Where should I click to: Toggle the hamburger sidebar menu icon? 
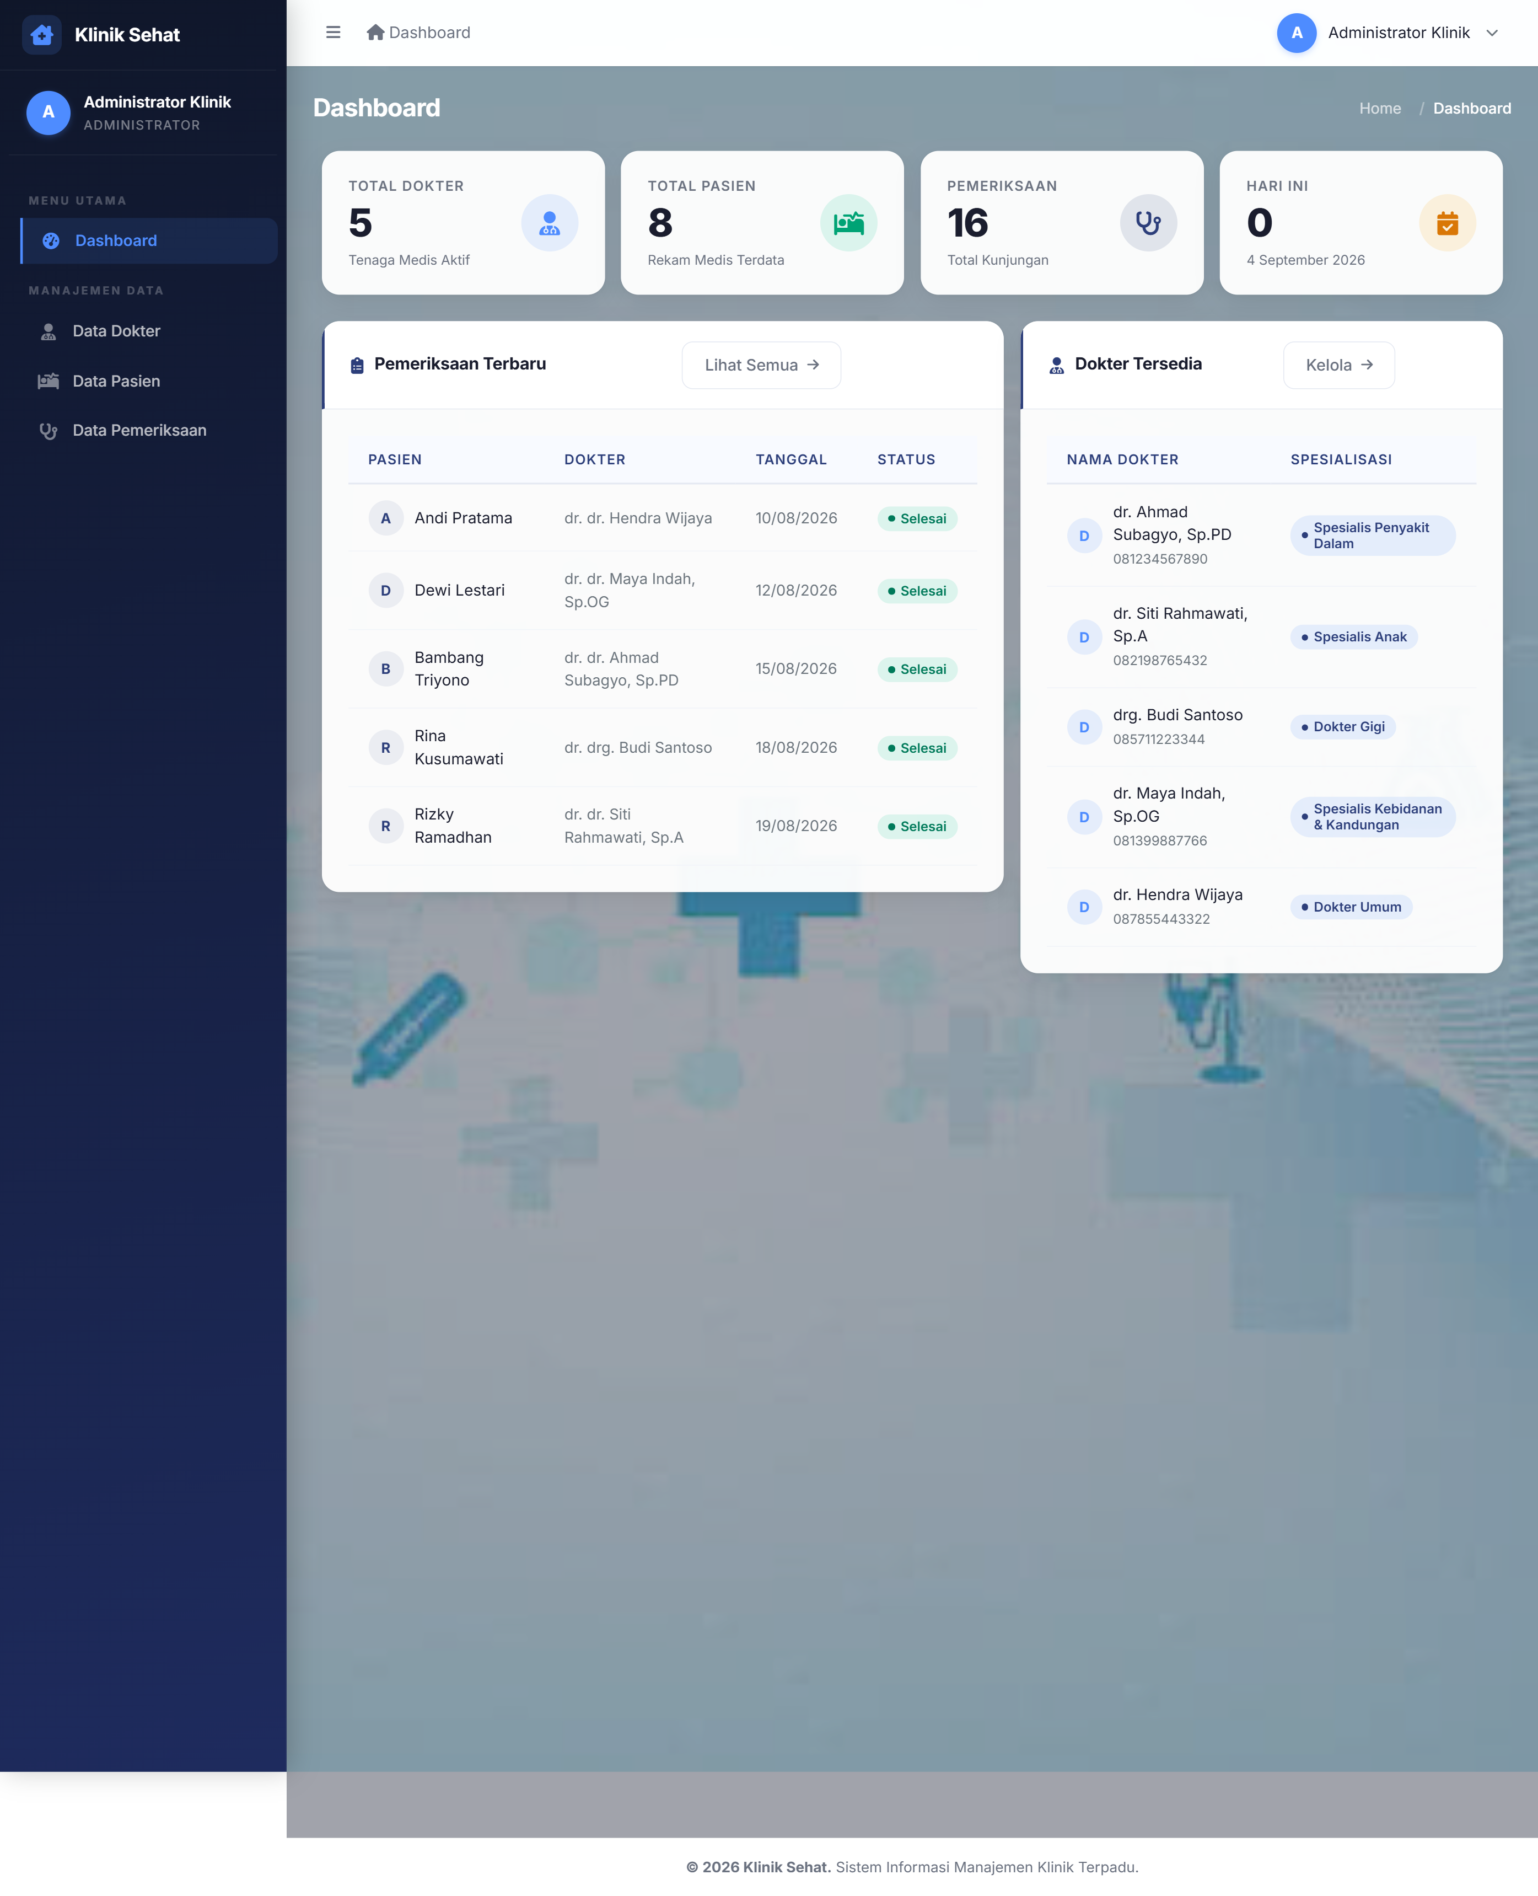pyautogui.click(x=333, y=33)
